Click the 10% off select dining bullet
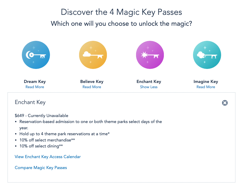Image resolution: width=244 pixels, height=194 pixels. (x=41, y=146)
